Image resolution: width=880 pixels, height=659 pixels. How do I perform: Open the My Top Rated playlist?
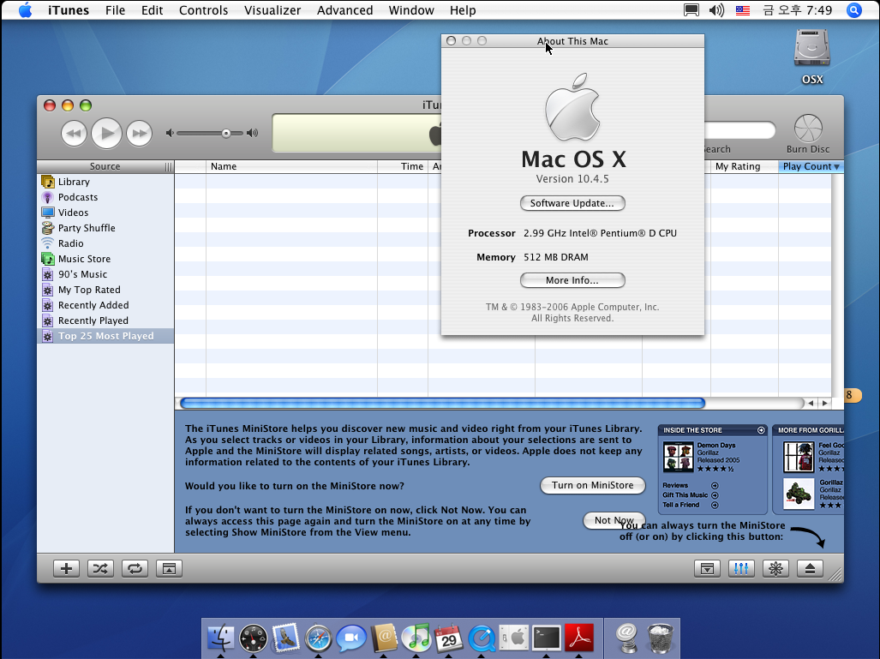(x=105, y=290)
